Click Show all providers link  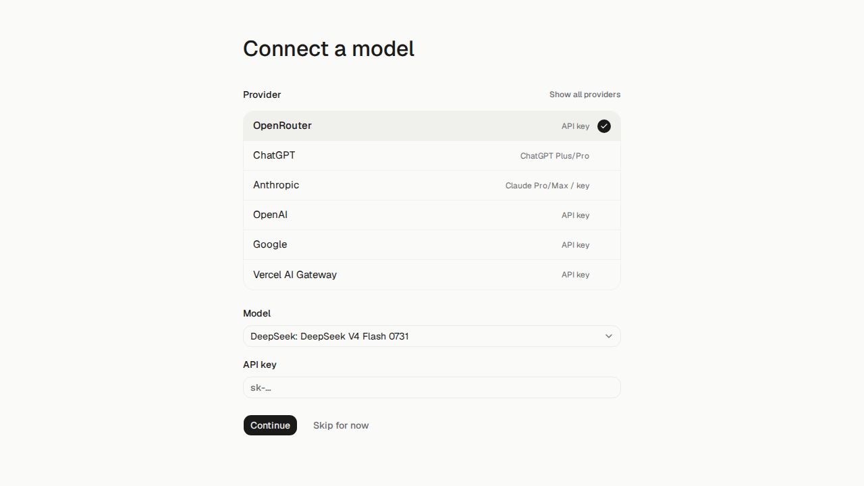coord(585,94)
